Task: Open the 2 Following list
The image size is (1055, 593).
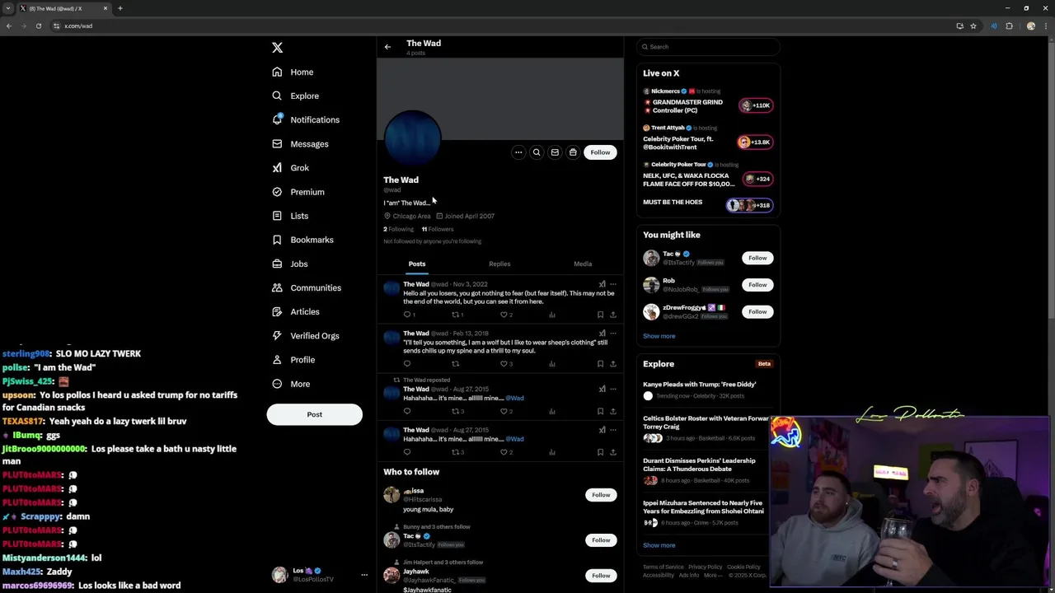Action: [398, 229]
